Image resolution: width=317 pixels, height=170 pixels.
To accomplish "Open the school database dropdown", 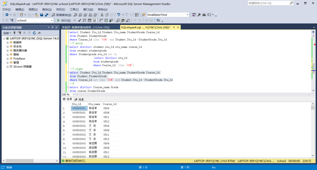I will 52,21.
